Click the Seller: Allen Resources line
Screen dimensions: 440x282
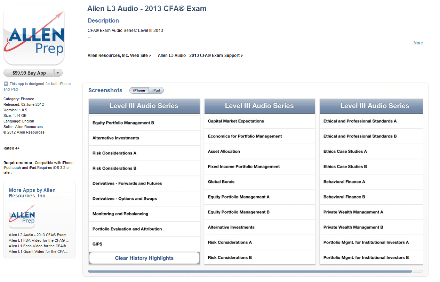coord(23,127)
